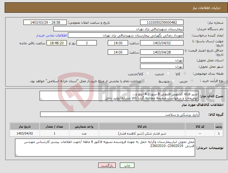
Task: Click the response deadline date 1403/04/02 field
Action: tap(162, 43)
